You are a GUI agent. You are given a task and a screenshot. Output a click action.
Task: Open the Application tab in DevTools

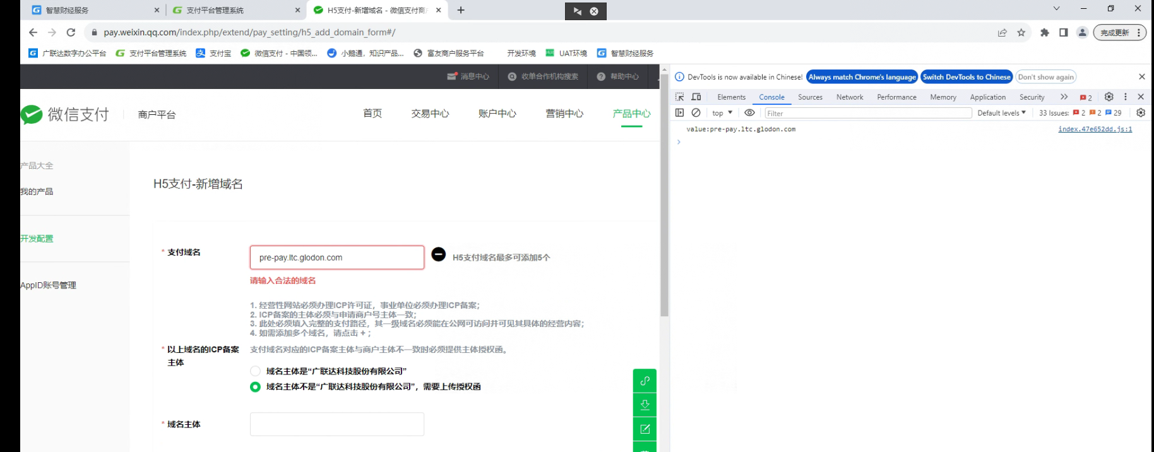(x=988, y=97)
